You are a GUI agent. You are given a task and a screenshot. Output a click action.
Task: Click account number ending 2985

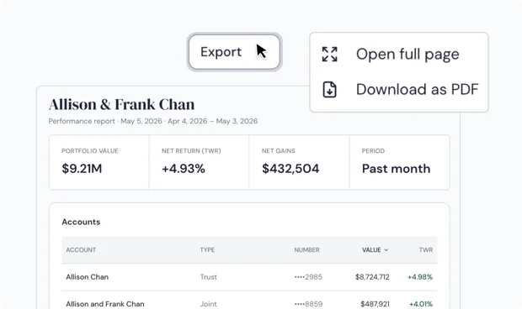(308, 277)
